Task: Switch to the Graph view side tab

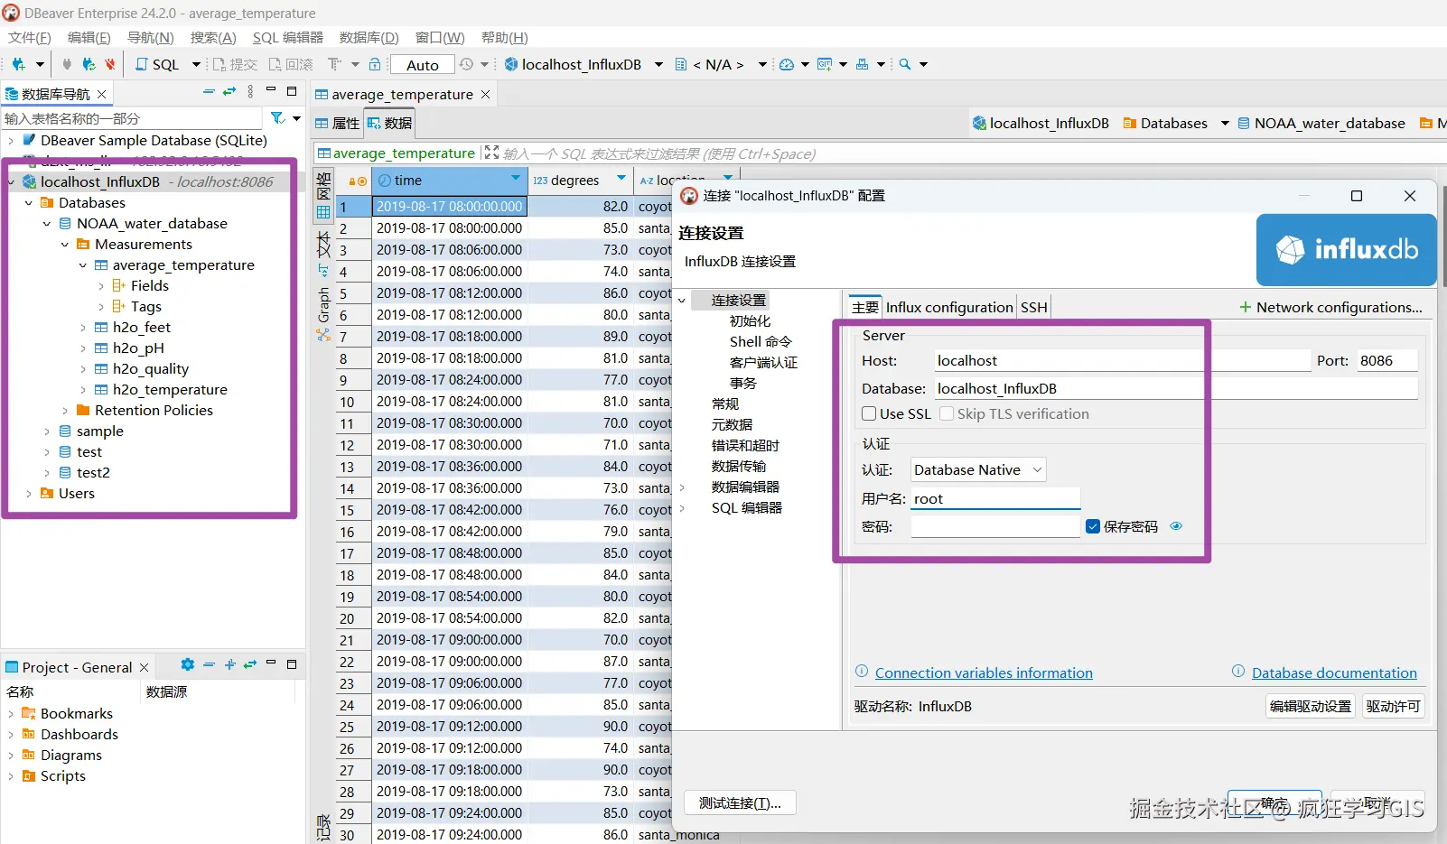Action: (323, 312)
